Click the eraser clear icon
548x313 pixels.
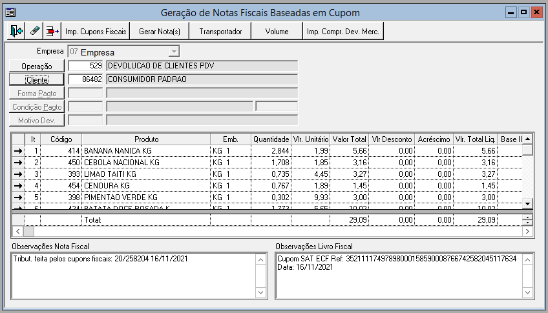(34, 31)
